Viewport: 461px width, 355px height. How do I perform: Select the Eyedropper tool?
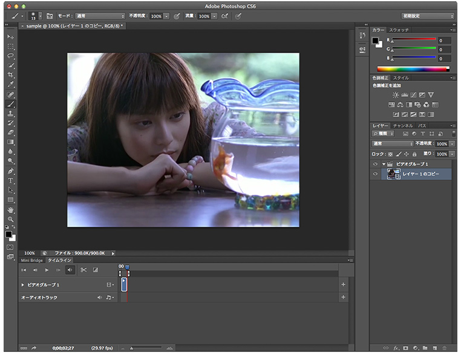click(x=10, y=84)
